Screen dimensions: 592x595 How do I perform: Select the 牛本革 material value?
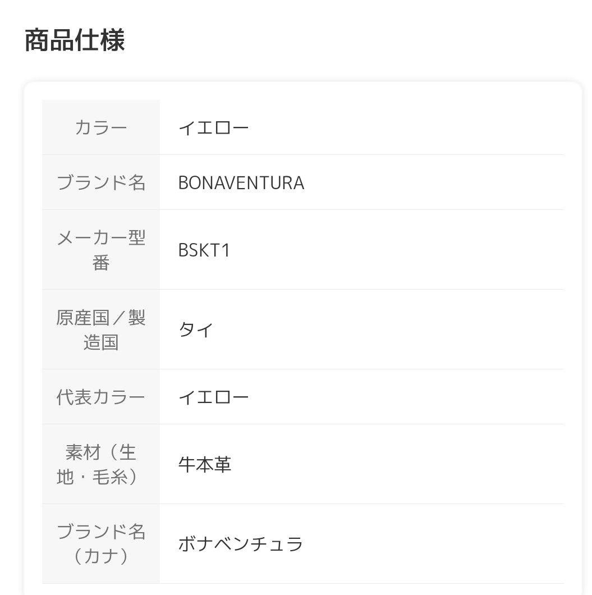(x=205, y=465)
